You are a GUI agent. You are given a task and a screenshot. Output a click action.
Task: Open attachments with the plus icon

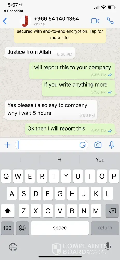tap(7, 145)
